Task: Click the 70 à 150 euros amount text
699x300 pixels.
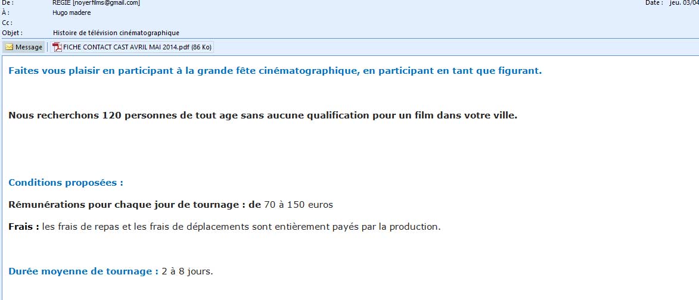Action: 298,205
